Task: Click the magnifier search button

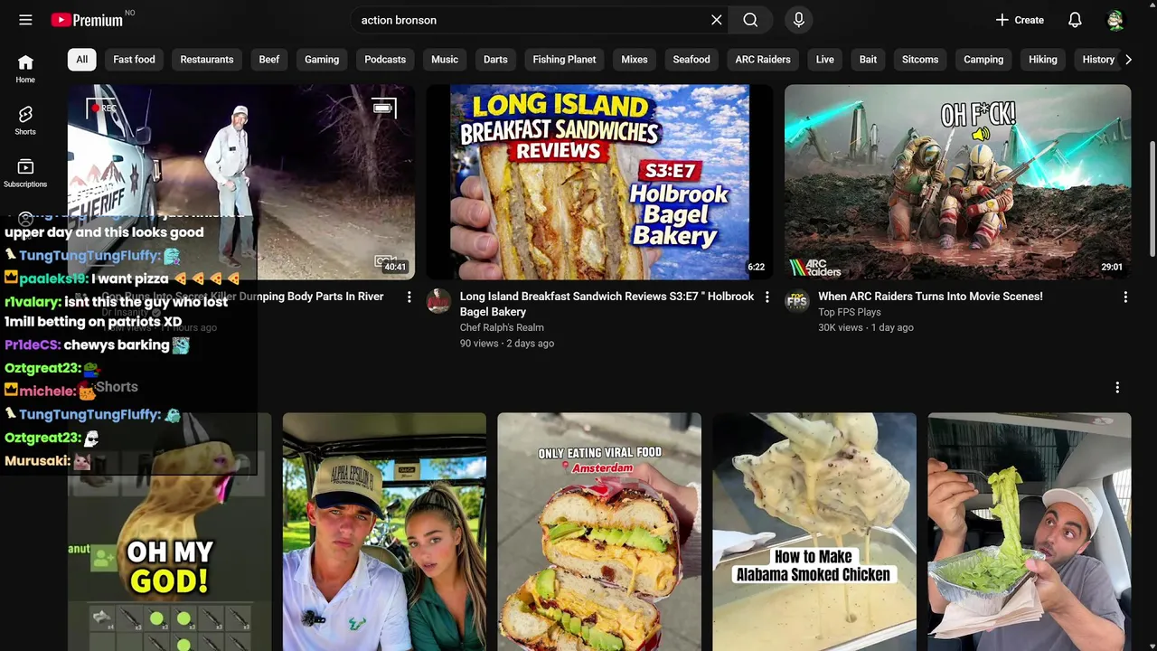Action: coord(750,20)
